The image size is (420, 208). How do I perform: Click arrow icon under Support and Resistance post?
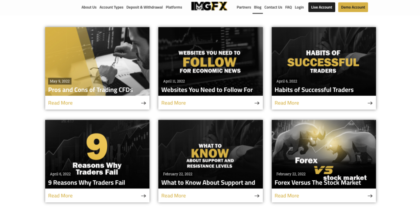[x=257, y=196]
